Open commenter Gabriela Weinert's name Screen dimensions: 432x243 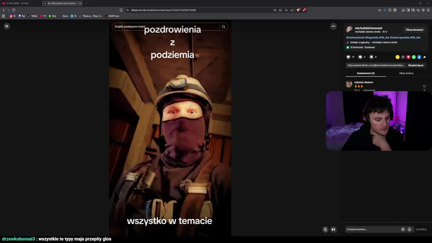[x=364, y=82]
